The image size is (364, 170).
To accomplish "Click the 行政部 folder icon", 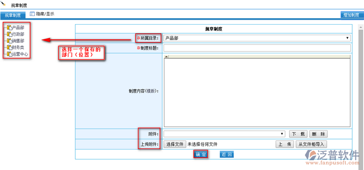I will pyautogui.click(x=9, y=34).
